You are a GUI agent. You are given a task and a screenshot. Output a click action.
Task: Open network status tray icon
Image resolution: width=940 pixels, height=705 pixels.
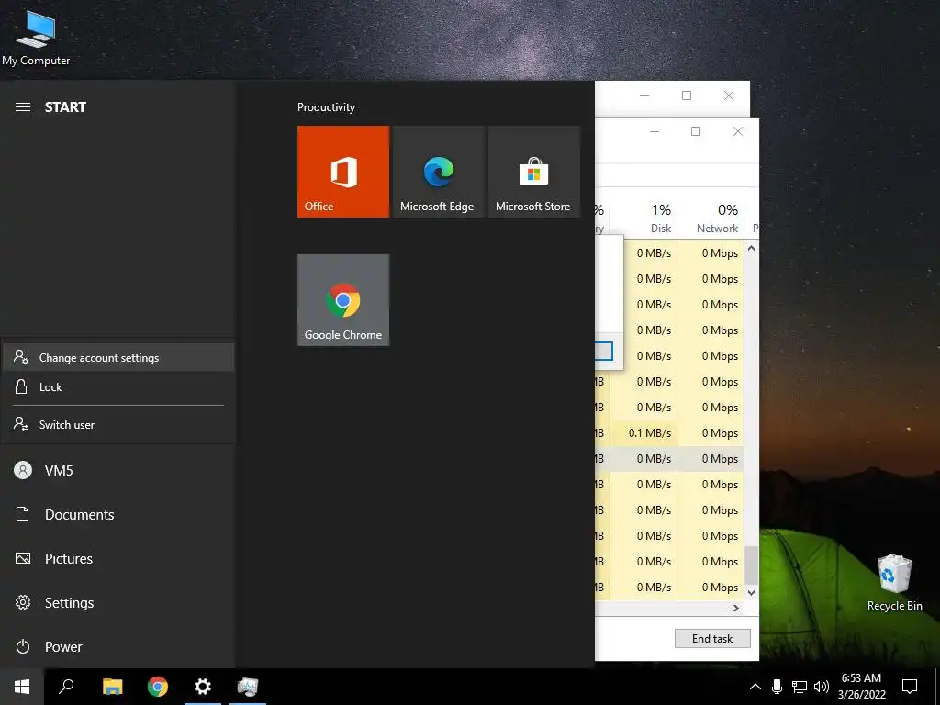point(800,687)
